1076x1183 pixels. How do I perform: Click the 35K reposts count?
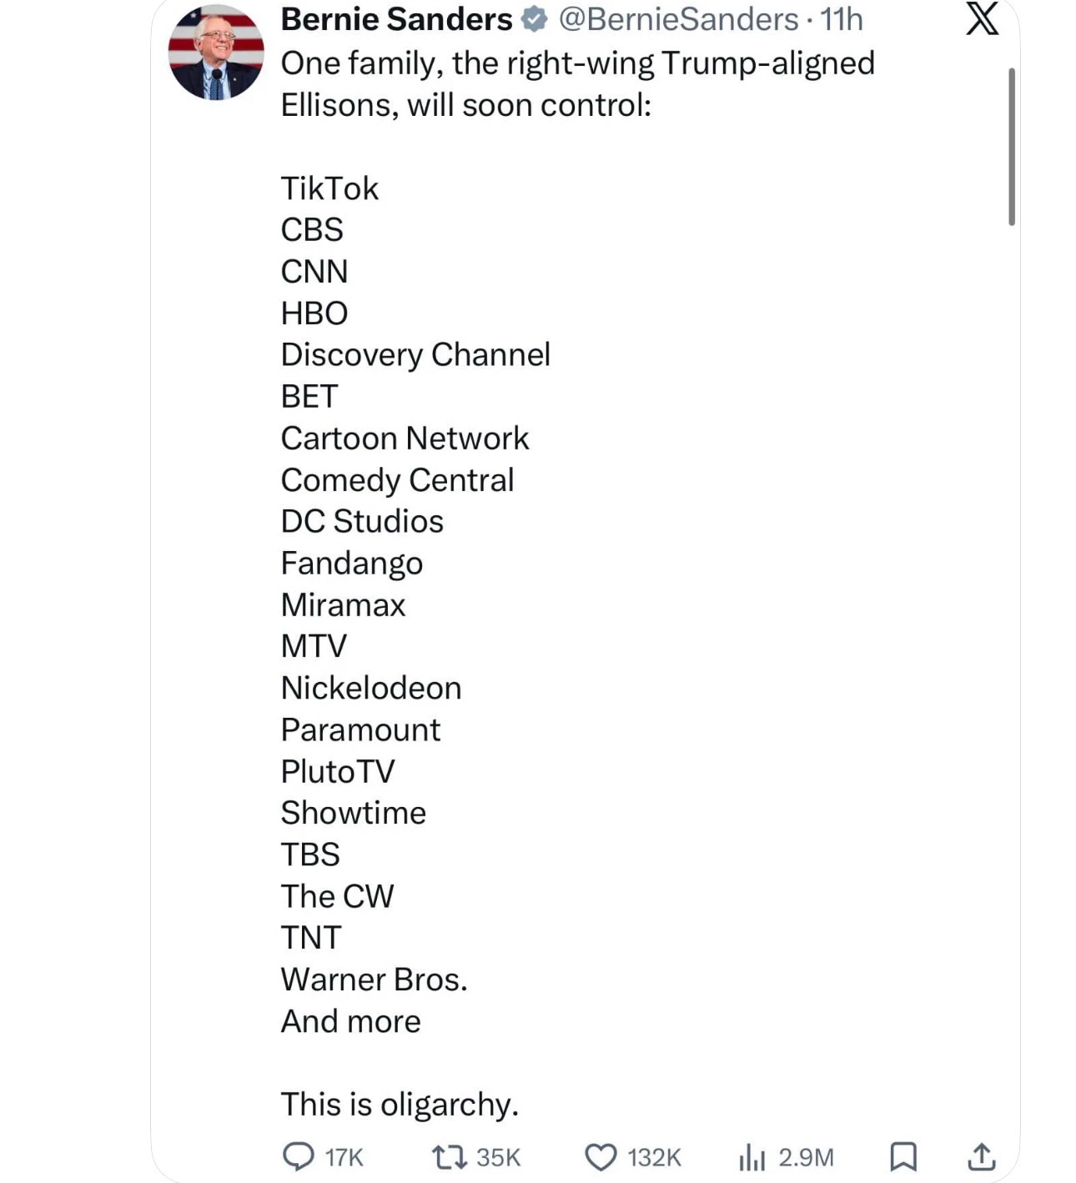click(498, 1157)
